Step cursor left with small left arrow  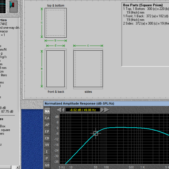click(63, 110)
